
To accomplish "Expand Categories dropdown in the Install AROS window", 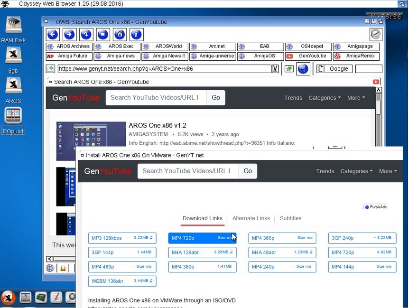I will 357,171.
